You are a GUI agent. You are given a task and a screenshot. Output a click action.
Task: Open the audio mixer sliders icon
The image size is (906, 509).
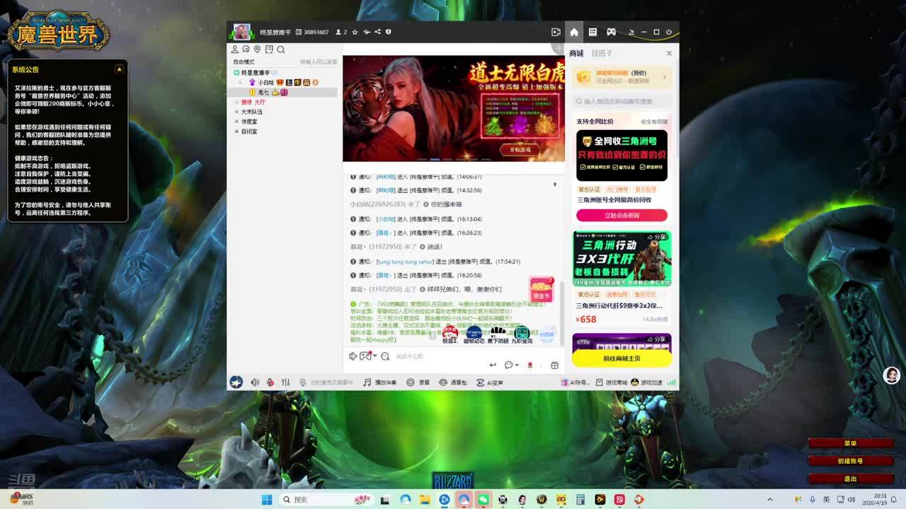click(286, 382)
